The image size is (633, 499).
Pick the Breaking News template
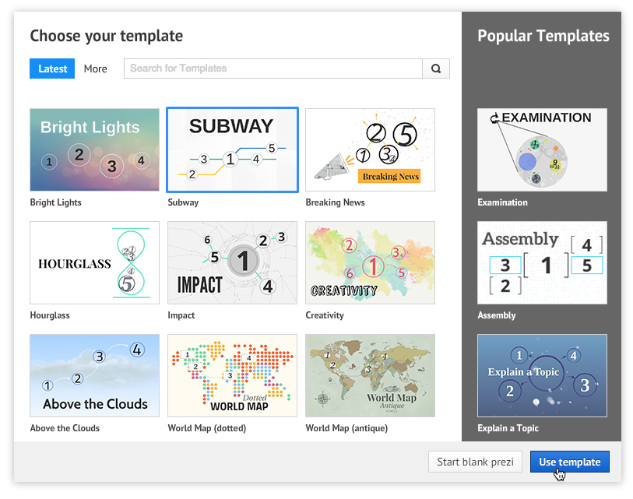pyautogui.click(x=370, y=149)
